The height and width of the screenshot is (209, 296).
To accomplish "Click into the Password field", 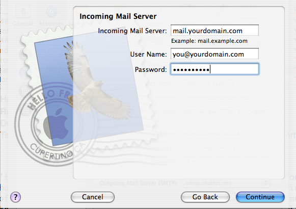I will coord(214,69).
